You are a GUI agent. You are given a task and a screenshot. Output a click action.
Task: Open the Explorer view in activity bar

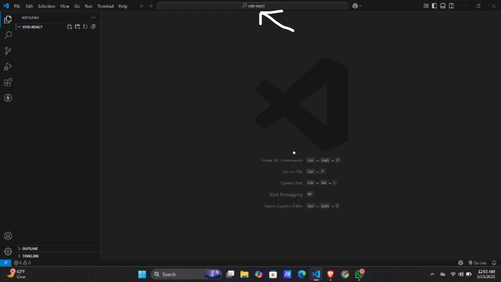8,20
